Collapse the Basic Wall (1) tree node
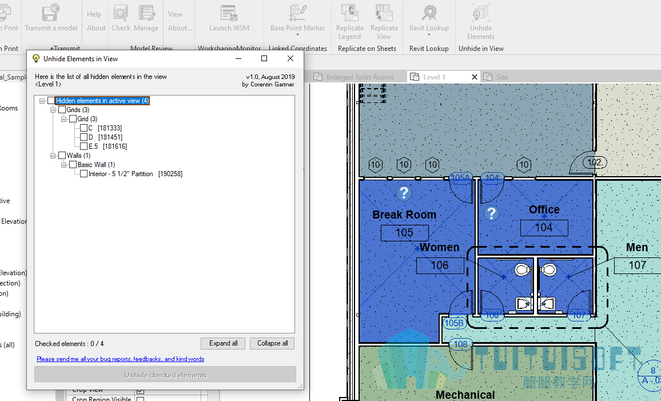The width and height of the screenshot is (661, 401). coord(63,165)
